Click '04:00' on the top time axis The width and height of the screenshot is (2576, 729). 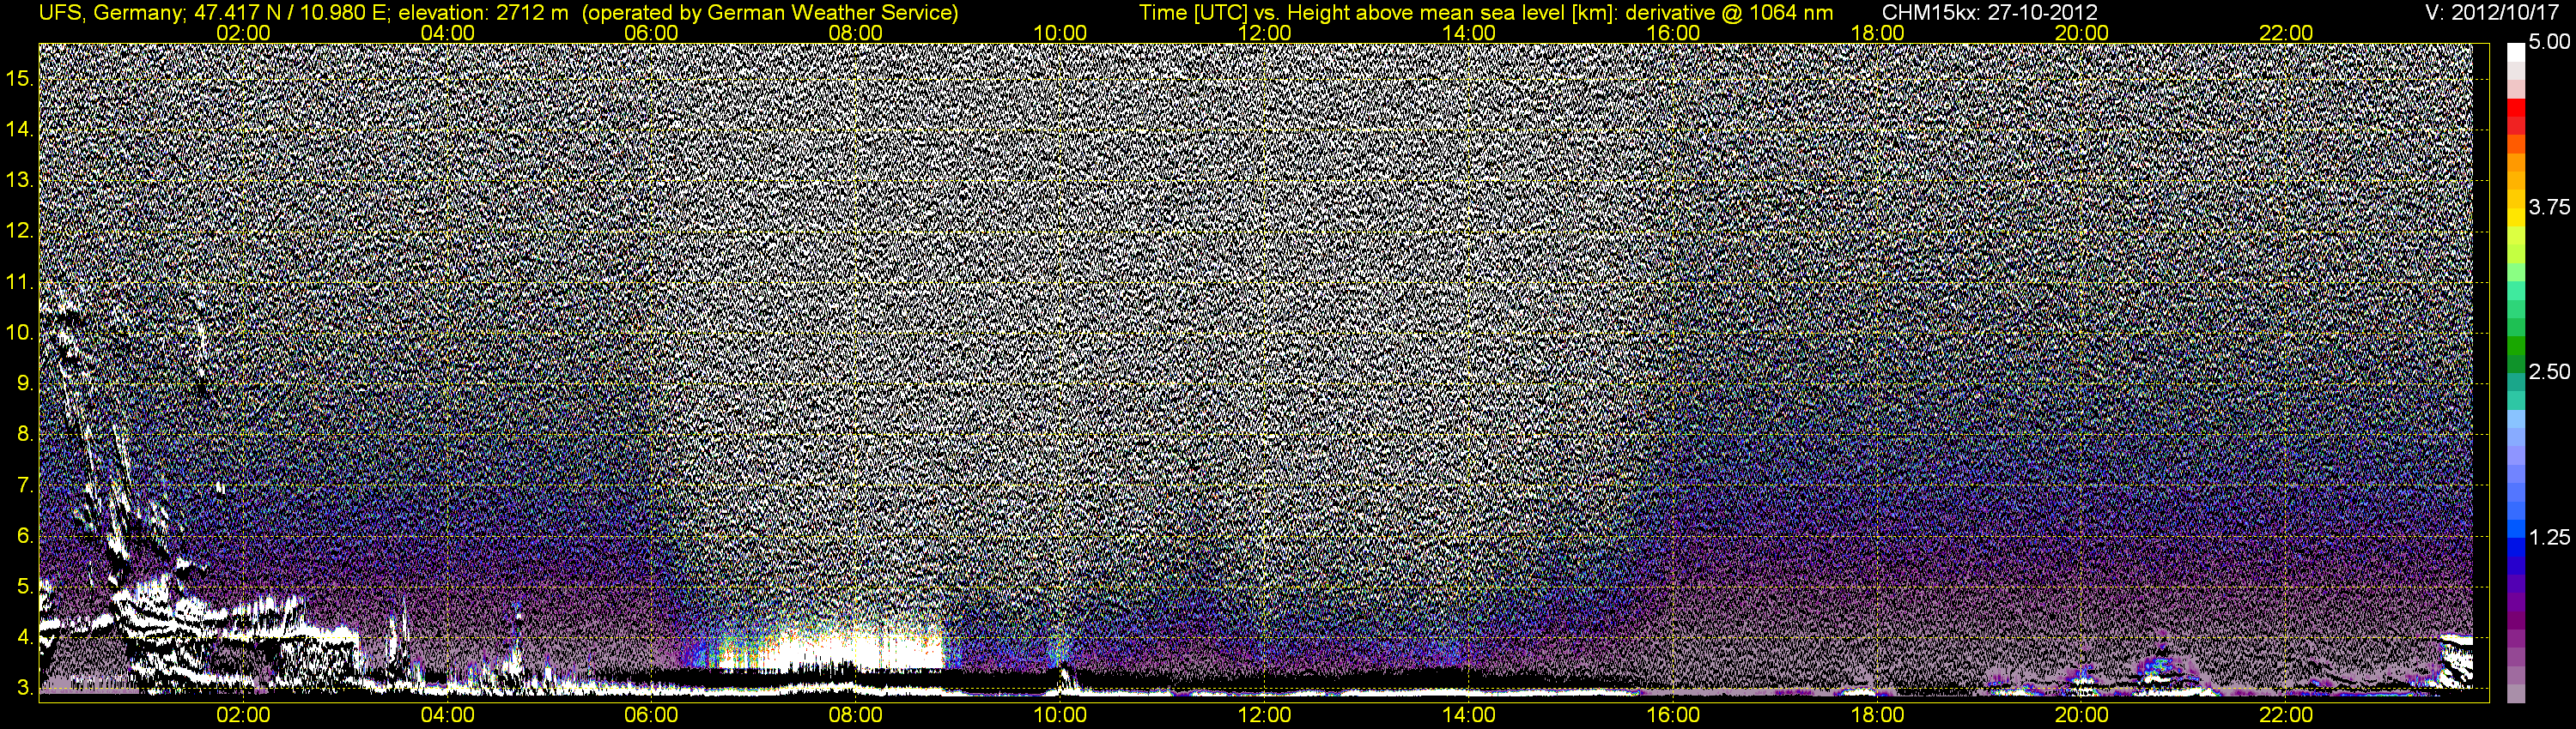click(x=447, y=33)
